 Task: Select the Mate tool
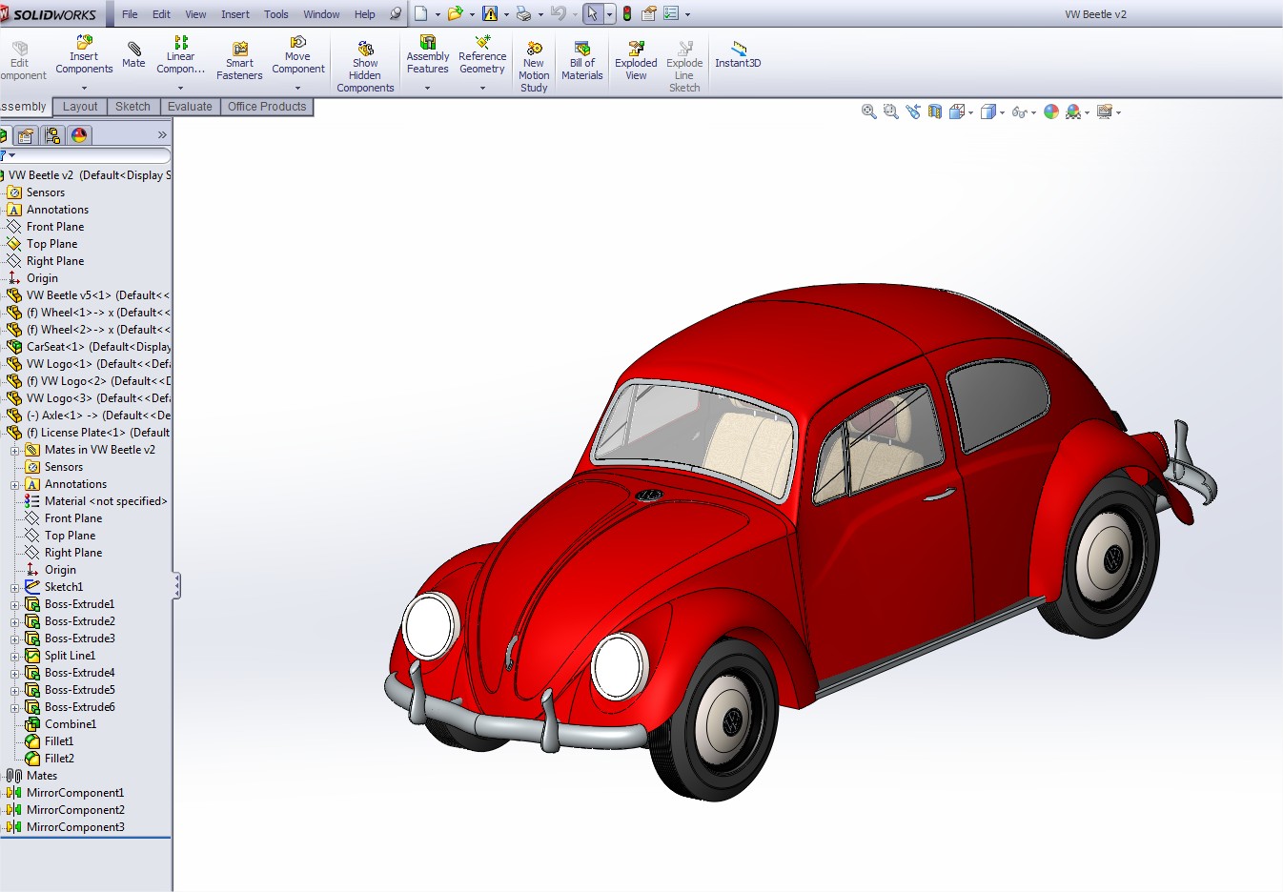(133, 55)
